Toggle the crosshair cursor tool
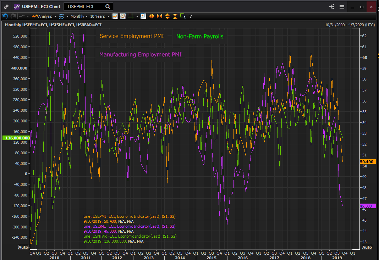379x260 pixels. (x=131, y=16)
